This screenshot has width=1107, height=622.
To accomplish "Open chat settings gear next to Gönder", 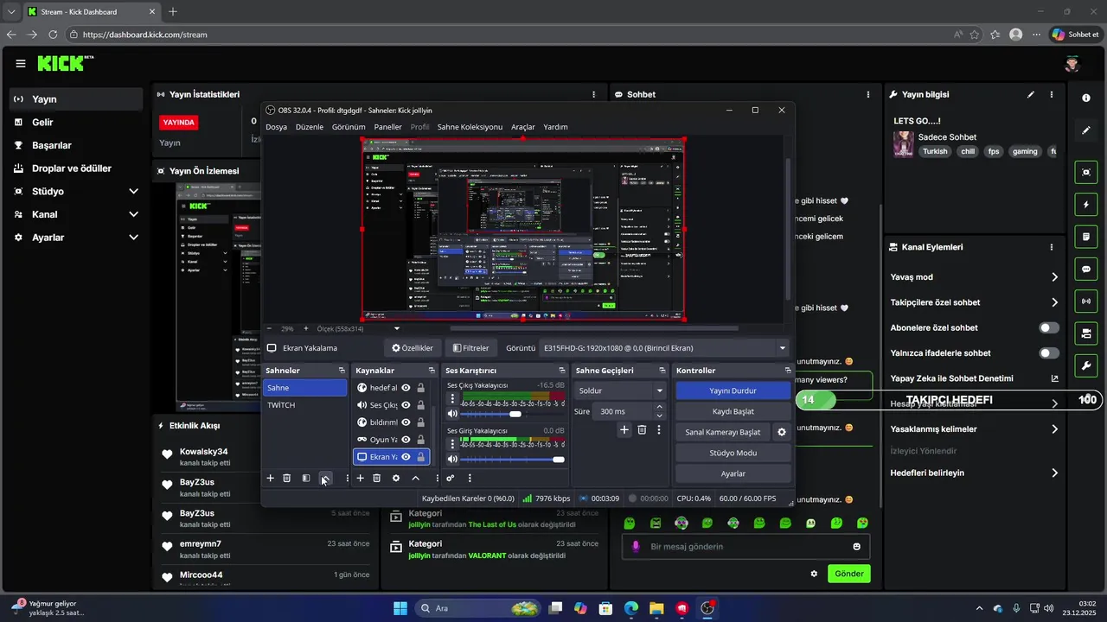I will point(814,574).
